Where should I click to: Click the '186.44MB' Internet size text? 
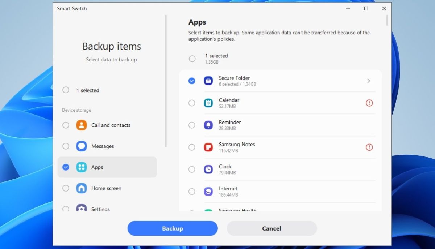coord(228,195)
